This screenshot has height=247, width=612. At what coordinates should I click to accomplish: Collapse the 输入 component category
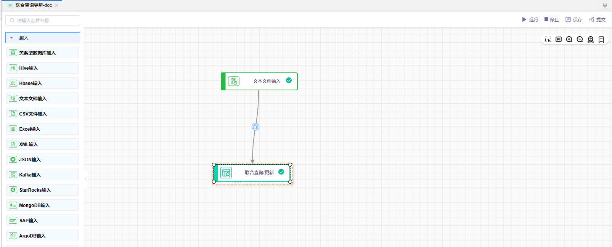[12, 38]
